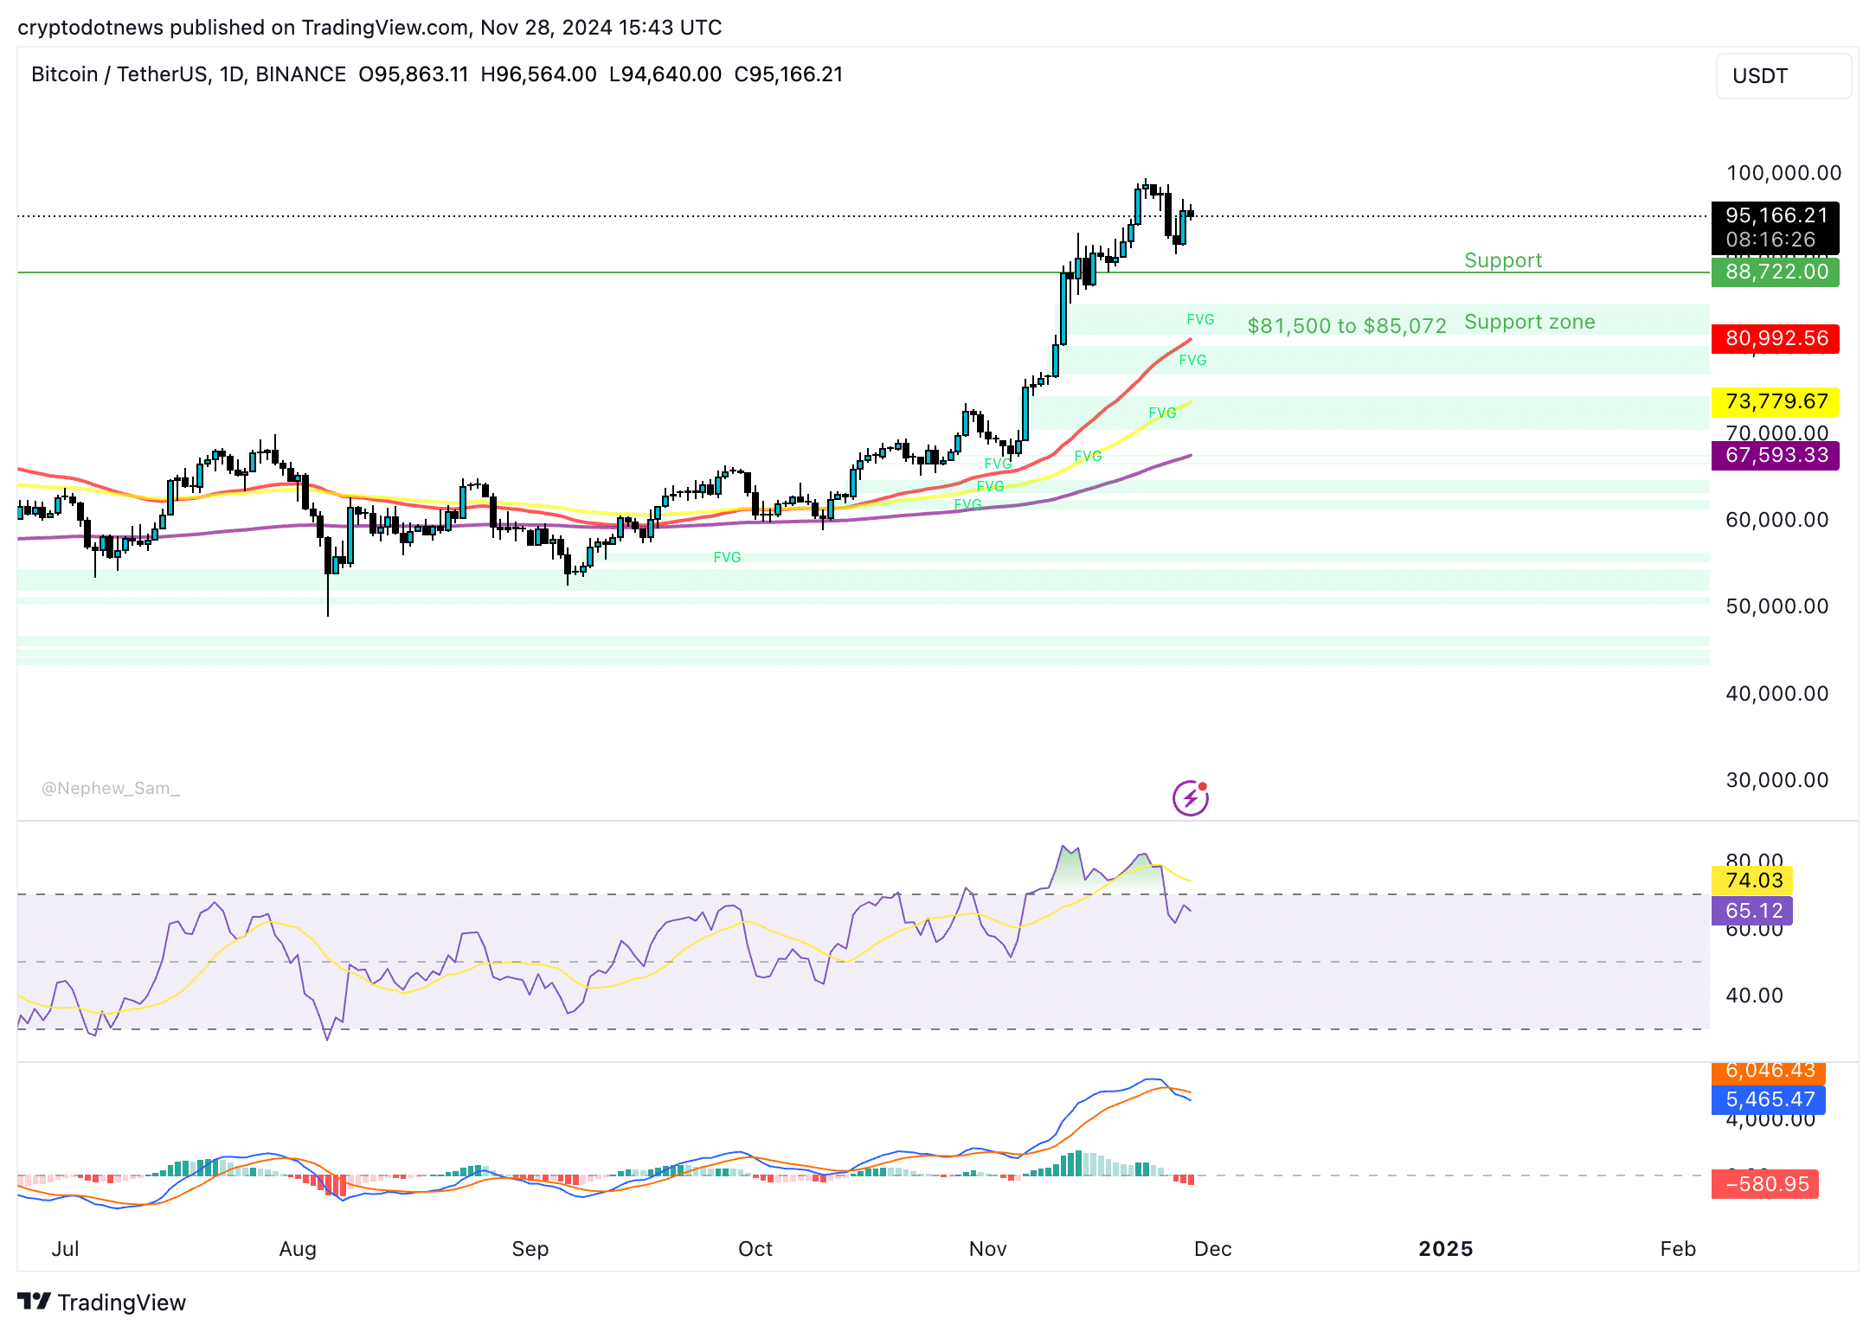Click the orange MACD signal label 6,046.43

tap(1769, 1072)
